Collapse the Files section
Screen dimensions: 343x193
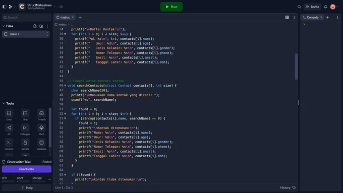(x=4, y=26)
